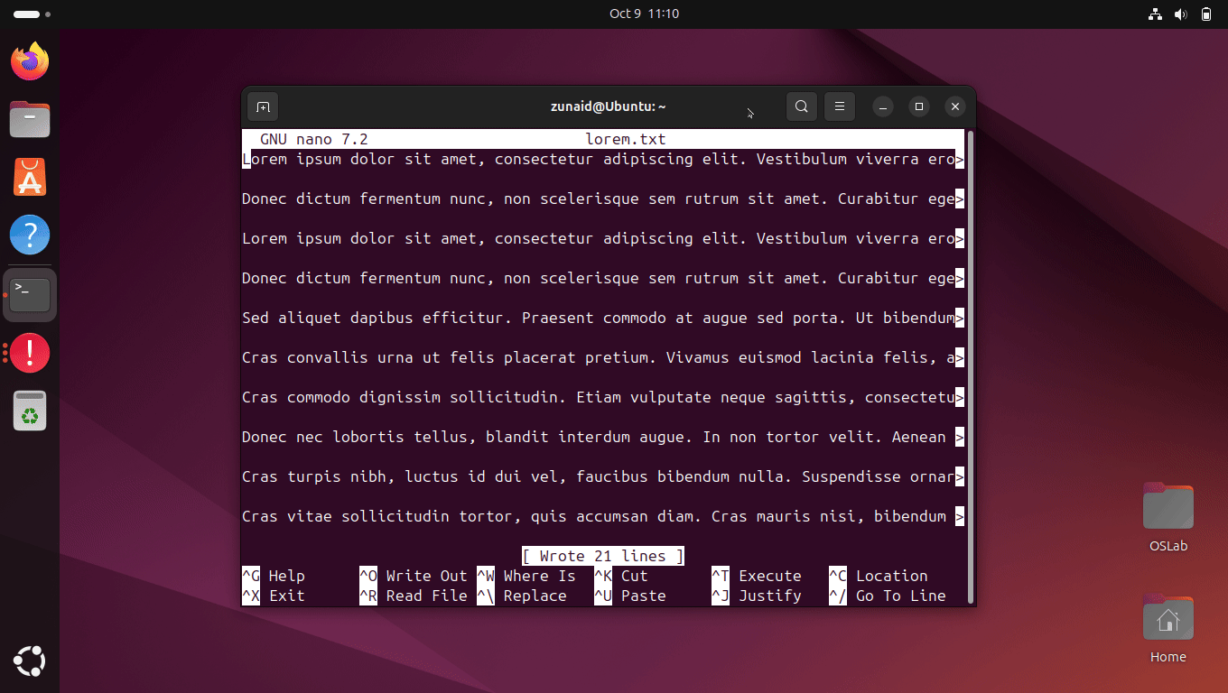Screen dimensions: 1228x693
Task: Click the terminal vertical scrollbar
Action: (971, 361)
